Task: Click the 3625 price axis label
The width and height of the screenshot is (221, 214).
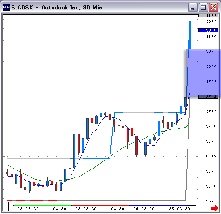Action: pyautogui.click(x=211, y=171)
